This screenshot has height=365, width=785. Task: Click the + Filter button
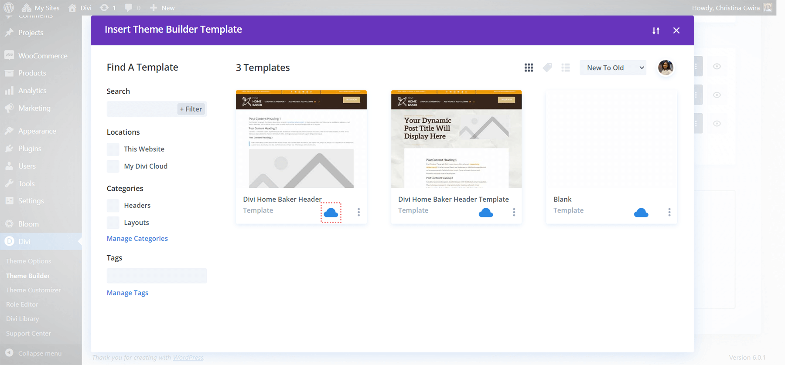(x=191, y=109)
